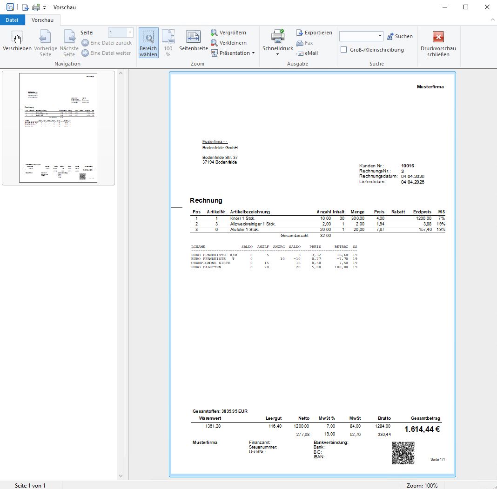Collapse the ribbon with the chevron
The image size is (497, 489).
coord(492,20)
